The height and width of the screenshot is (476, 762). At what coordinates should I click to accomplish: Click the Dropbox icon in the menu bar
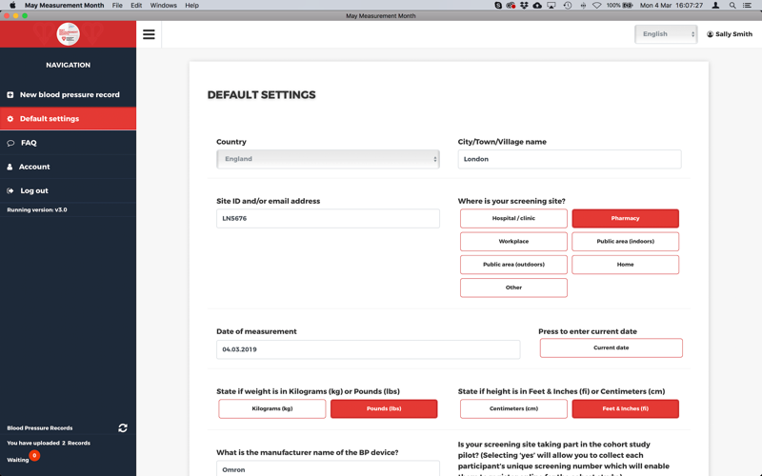point(524,6)
